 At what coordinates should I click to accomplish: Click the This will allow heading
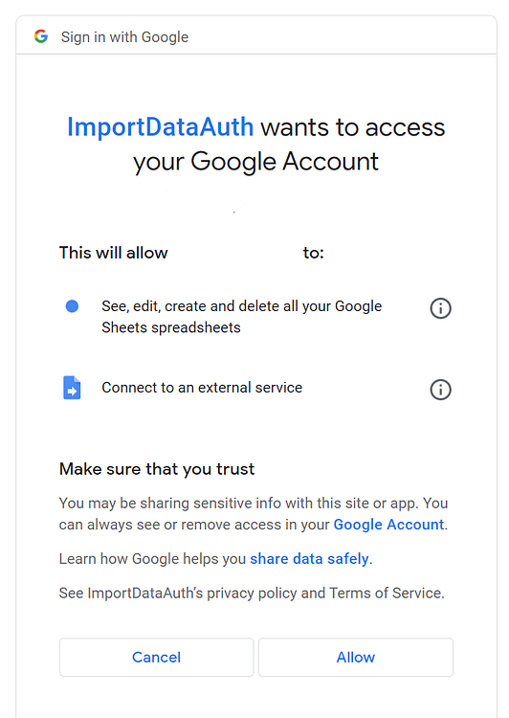pyautogui.click(x=114, y=253)
